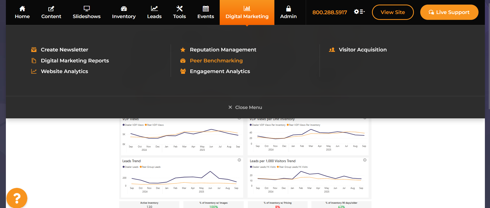The height and width of the screenshot is (208, 490).
Task: Click the Events calendar icon
Action: [206, 9]
